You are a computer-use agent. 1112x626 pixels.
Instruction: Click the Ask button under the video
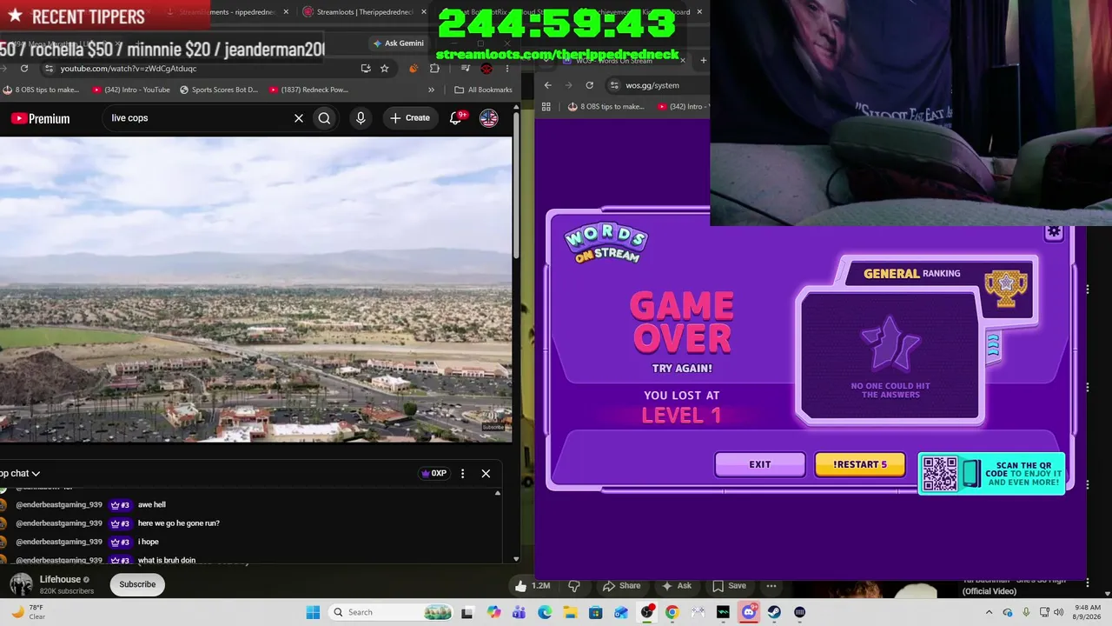676,586
